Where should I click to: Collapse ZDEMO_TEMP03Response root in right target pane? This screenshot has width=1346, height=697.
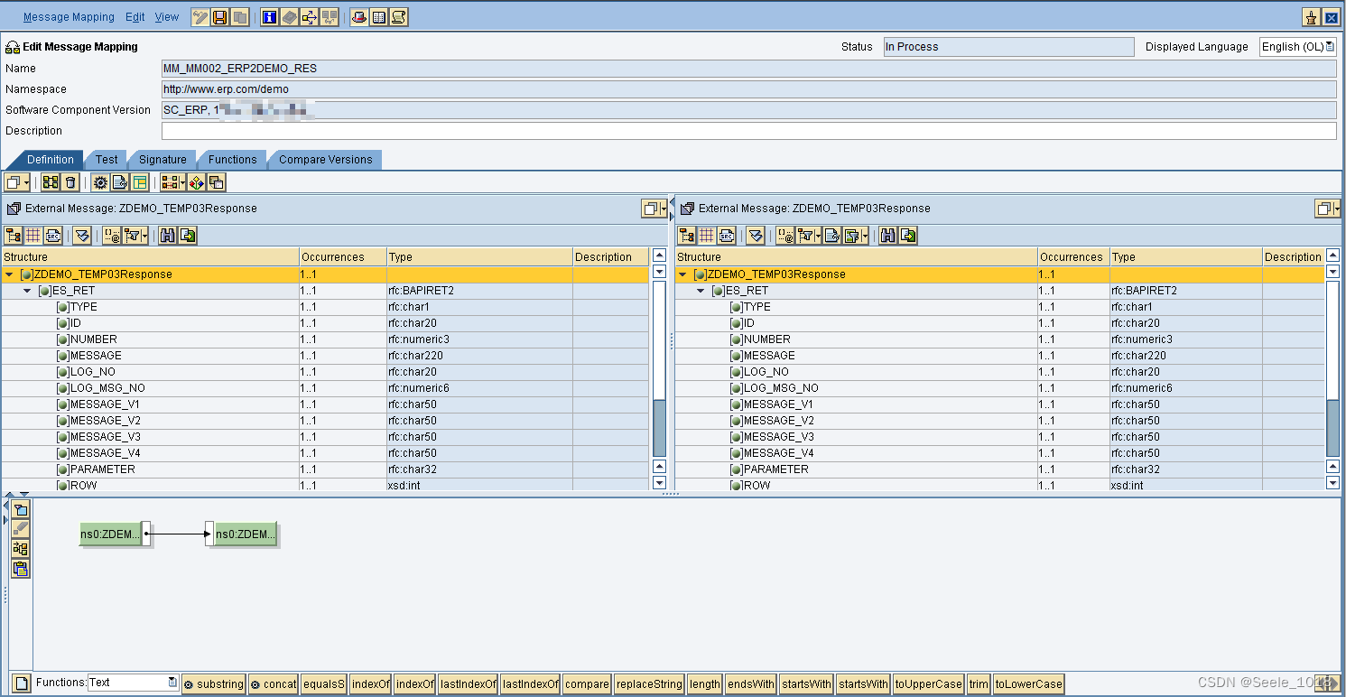click(x=683, y=274)
